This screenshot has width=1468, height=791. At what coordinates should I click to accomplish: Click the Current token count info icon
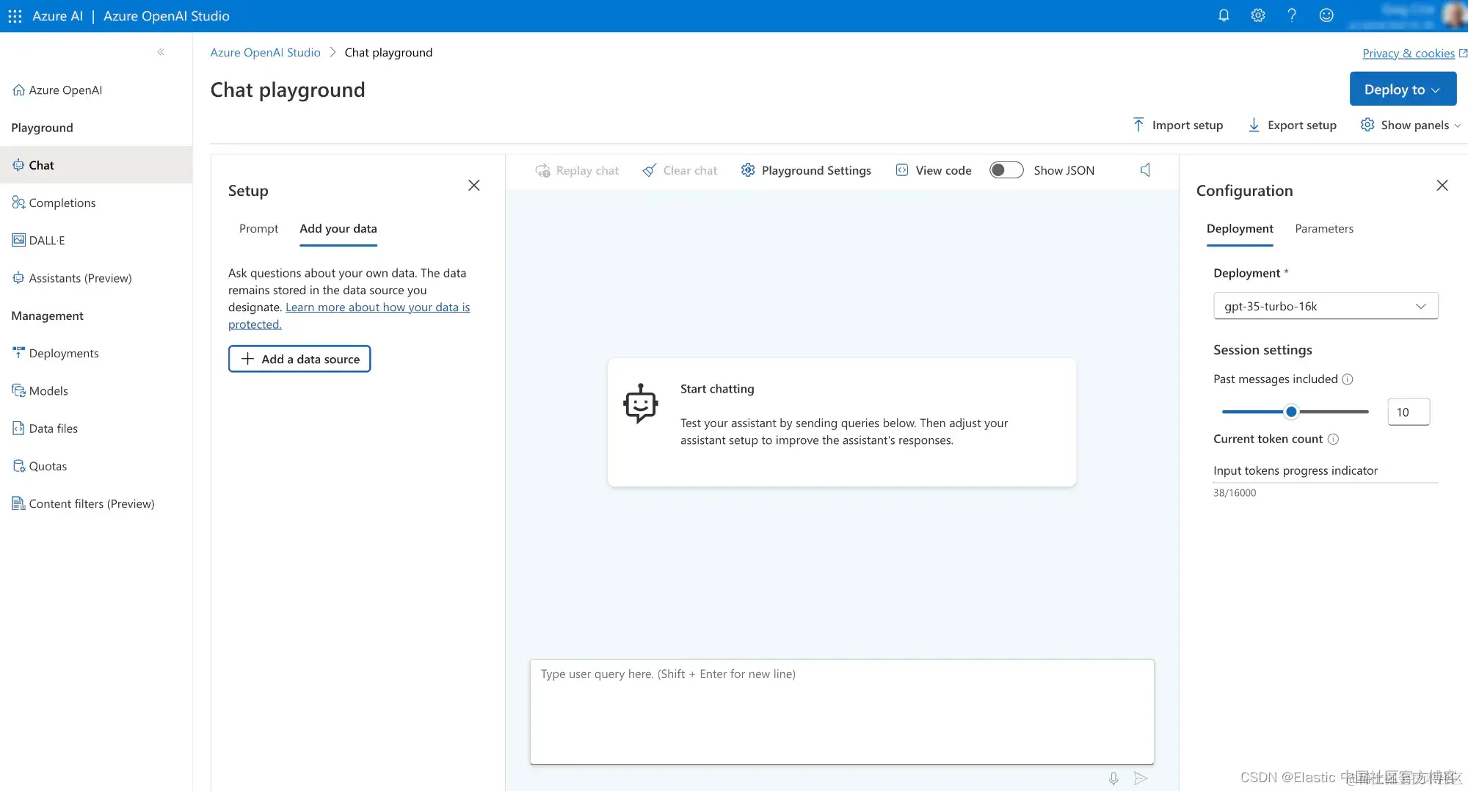[x=1334, y=439]
